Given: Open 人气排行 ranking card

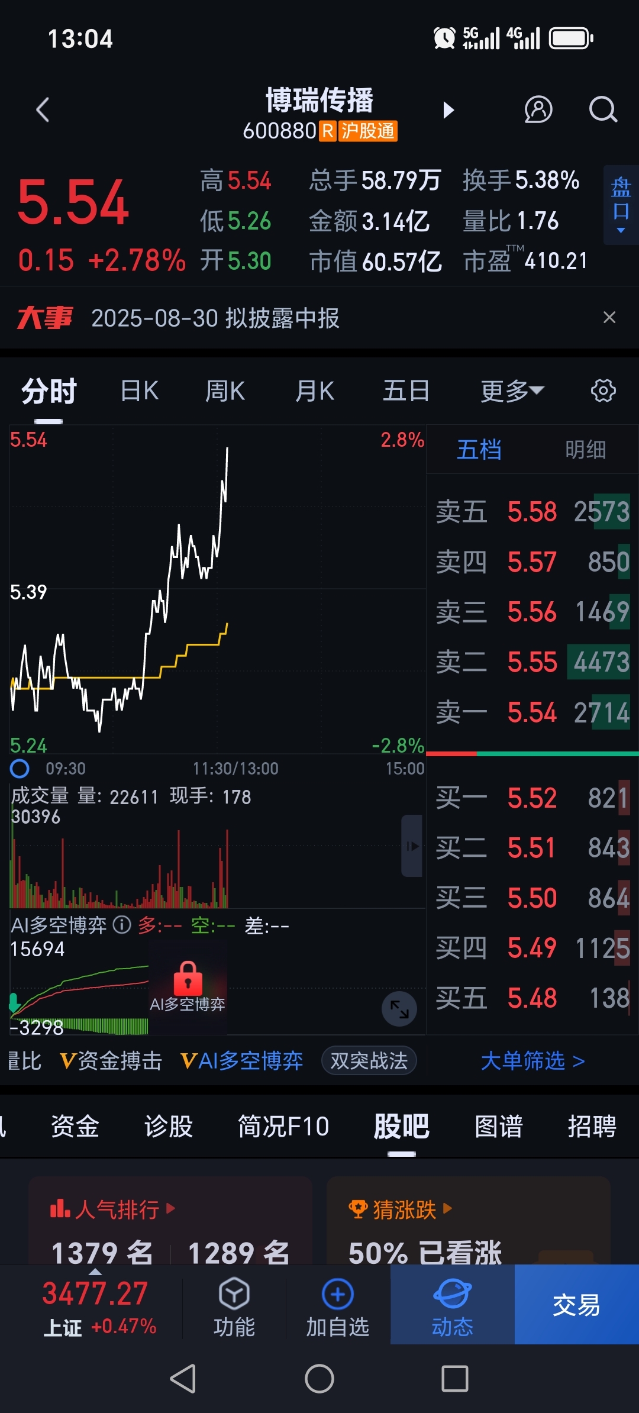Looking at the screenshot, I should tap(170, 1221).
